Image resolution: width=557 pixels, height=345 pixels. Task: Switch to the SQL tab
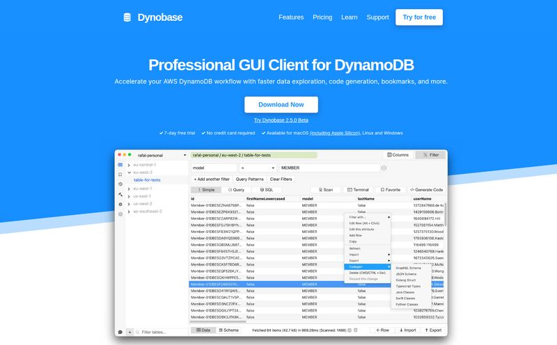coord(267,190)
